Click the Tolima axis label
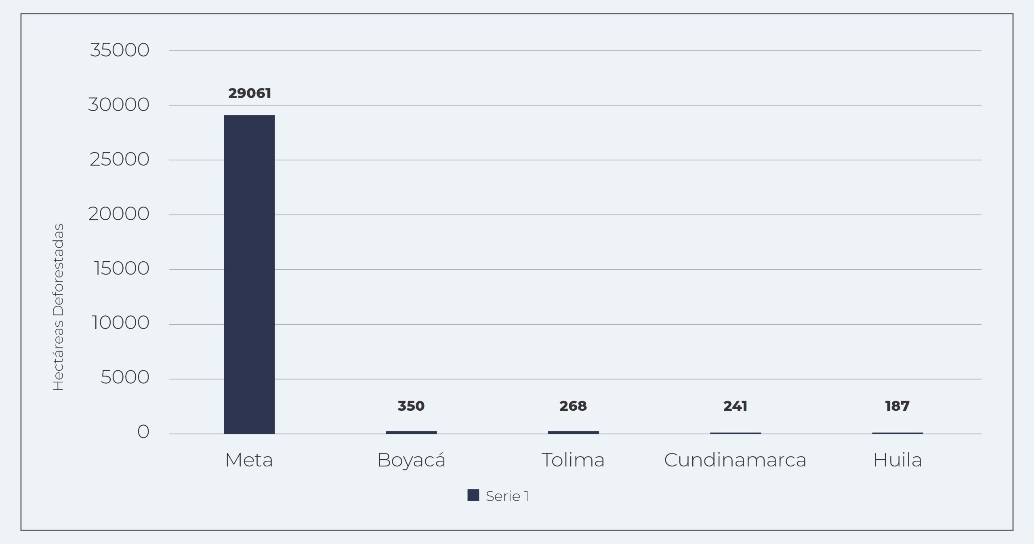Viewport: 1034px width, 544px height. 573,460
